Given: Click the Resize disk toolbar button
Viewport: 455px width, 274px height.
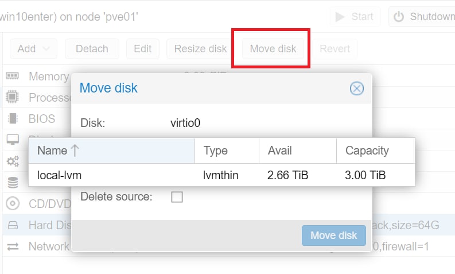Looking at the screenshot, I should [200, 49].
